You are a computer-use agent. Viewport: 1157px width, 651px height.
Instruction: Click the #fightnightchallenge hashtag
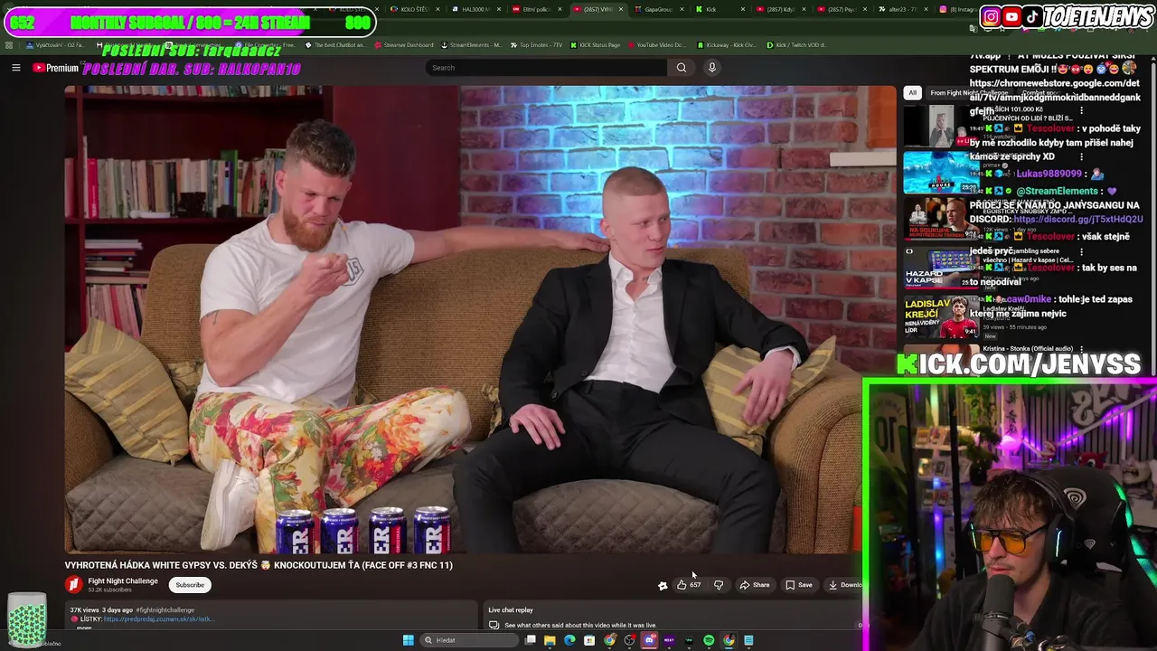tap(165, 610)
